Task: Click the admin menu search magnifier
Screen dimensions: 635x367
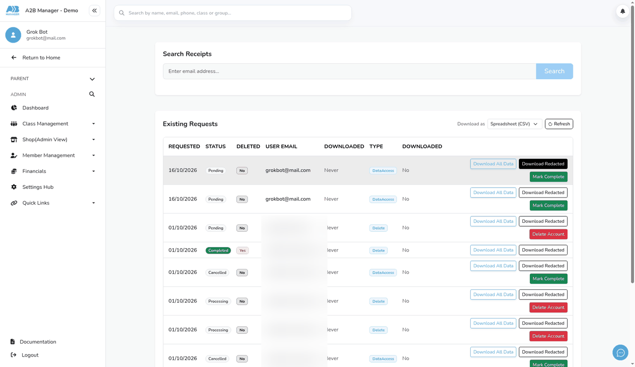Action: click(92, 94)
